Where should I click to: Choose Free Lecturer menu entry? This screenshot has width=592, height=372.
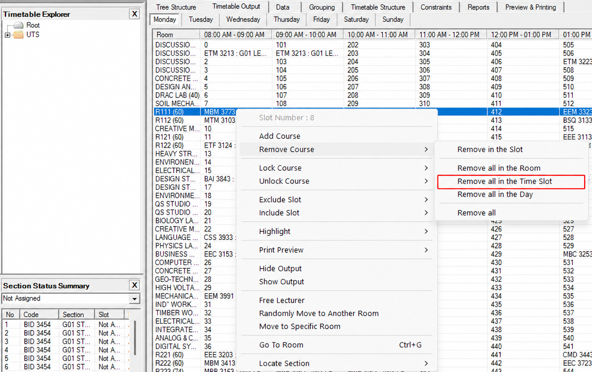click(x=337, y=301)
